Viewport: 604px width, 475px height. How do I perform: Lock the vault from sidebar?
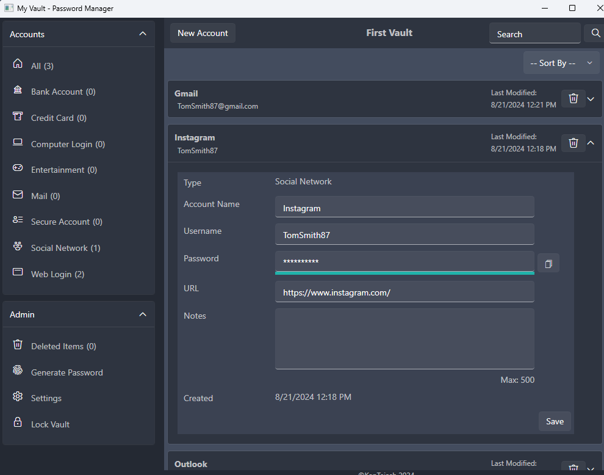(x=50, y=424)
